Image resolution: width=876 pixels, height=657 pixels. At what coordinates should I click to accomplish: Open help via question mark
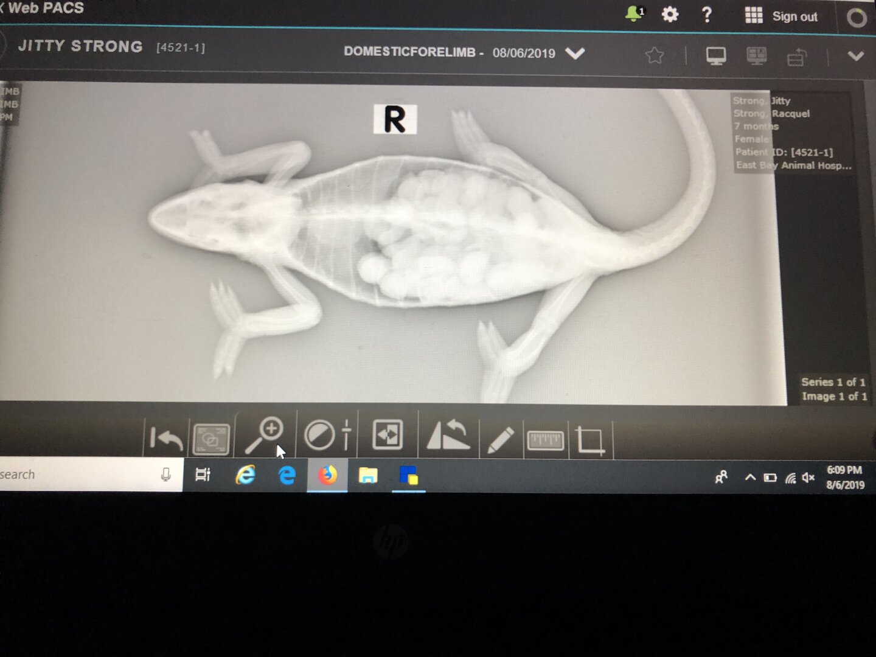[x=706, y=15]
